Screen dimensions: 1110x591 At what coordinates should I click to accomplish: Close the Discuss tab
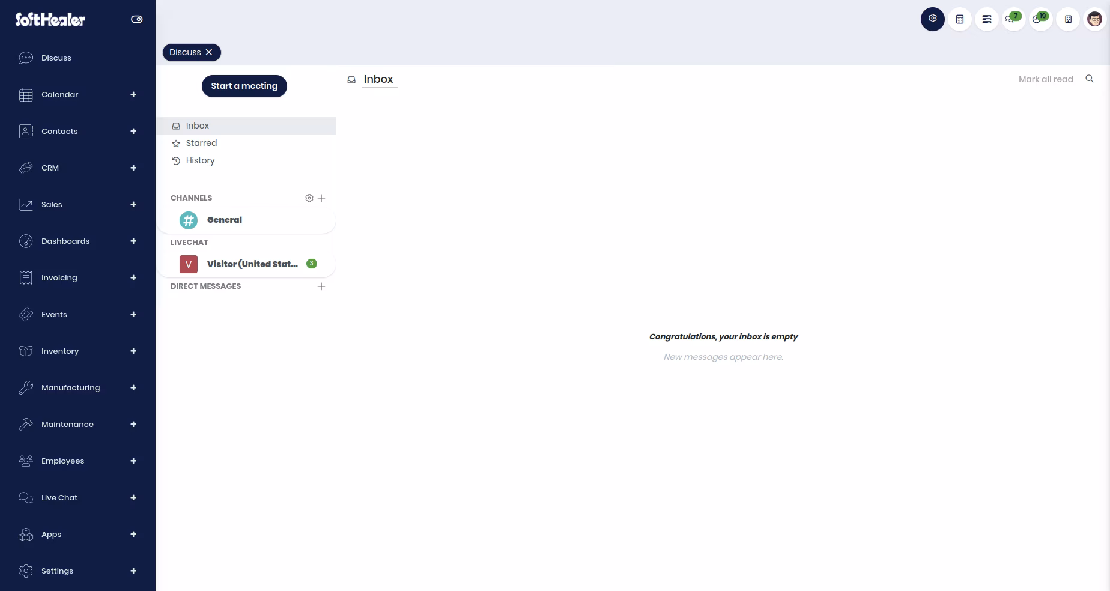[x=209, y=52]
